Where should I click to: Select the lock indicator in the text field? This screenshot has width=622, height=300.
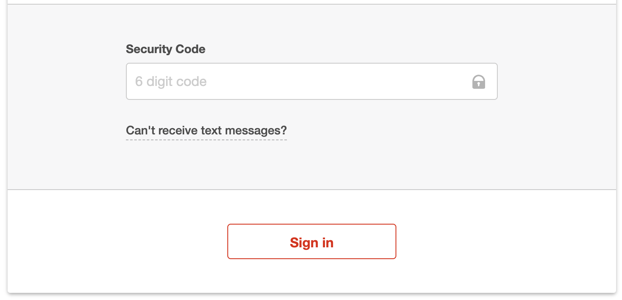pos(478,82)
